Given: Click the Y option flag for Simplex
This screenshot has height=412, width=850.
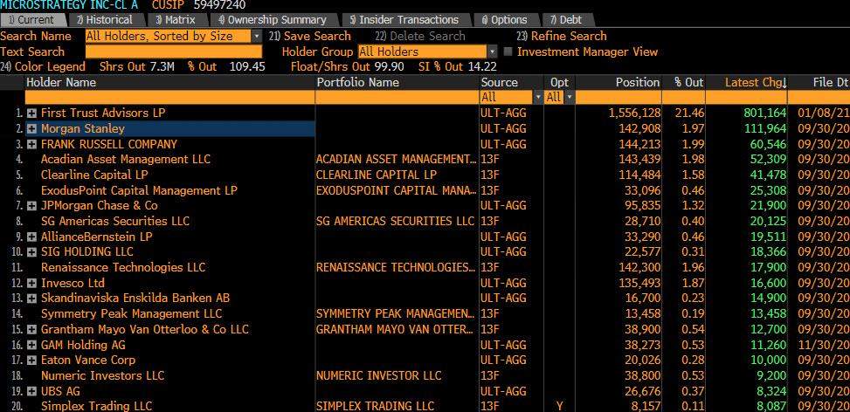Looking at the screenshot, I should 559,406.
